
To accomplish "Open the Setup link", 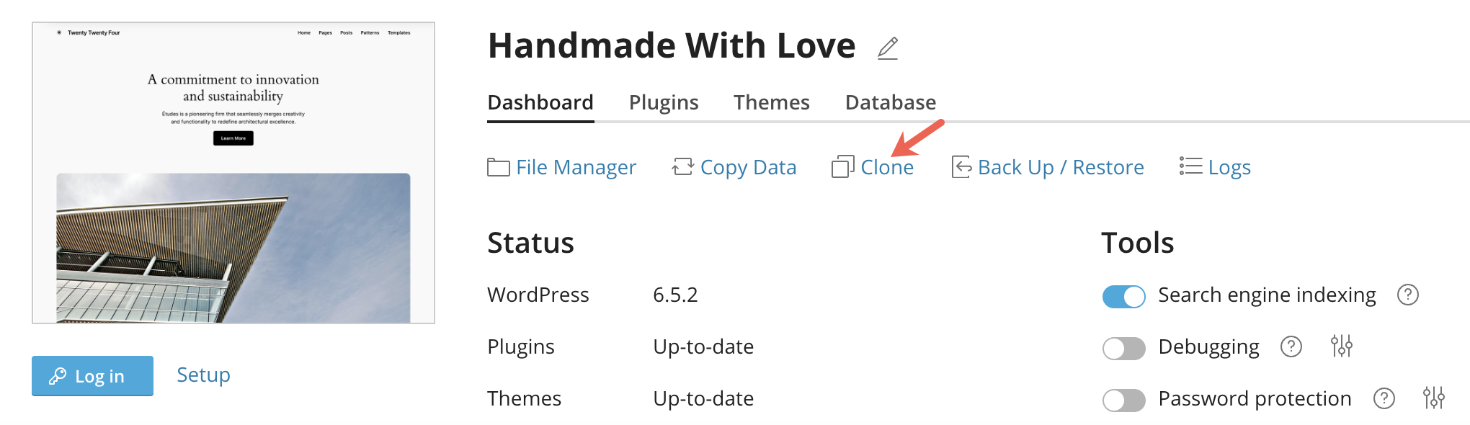I will coord(203,375).
